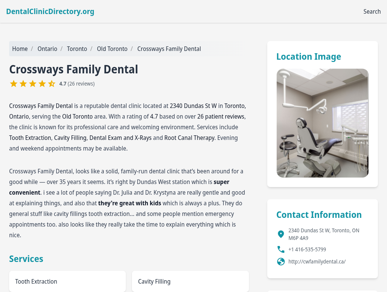This screenshot has height=292, width=387.
Task: Open the cwfamilydental.ca website link
Action: [x=317, y=262]
